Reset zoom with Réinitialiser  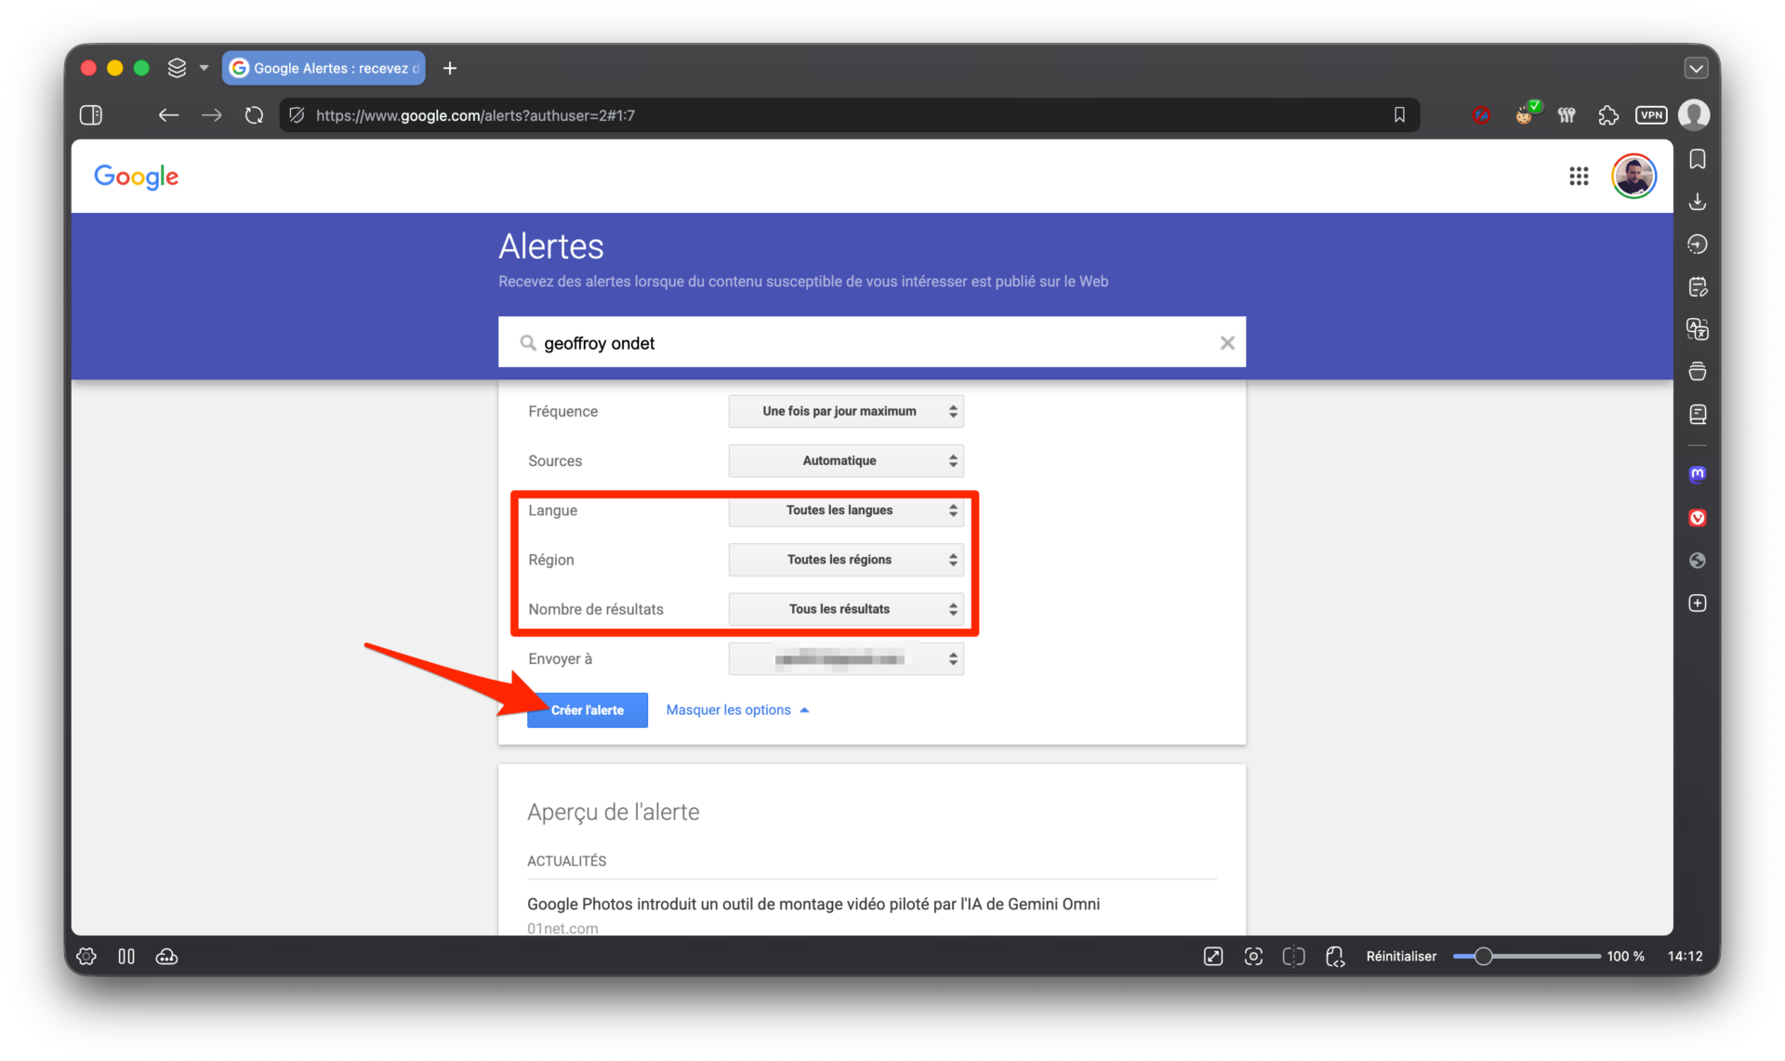coord(1401,956)
